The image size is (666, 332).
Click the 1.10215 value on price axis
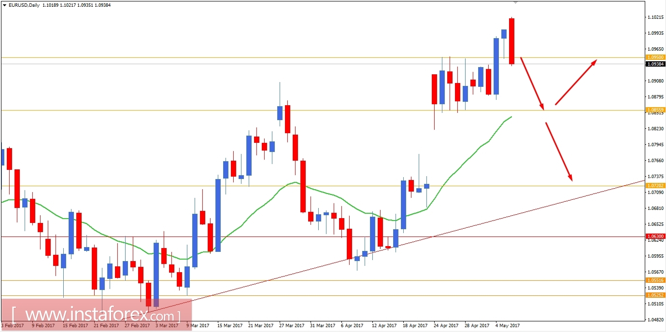(655, 17)
